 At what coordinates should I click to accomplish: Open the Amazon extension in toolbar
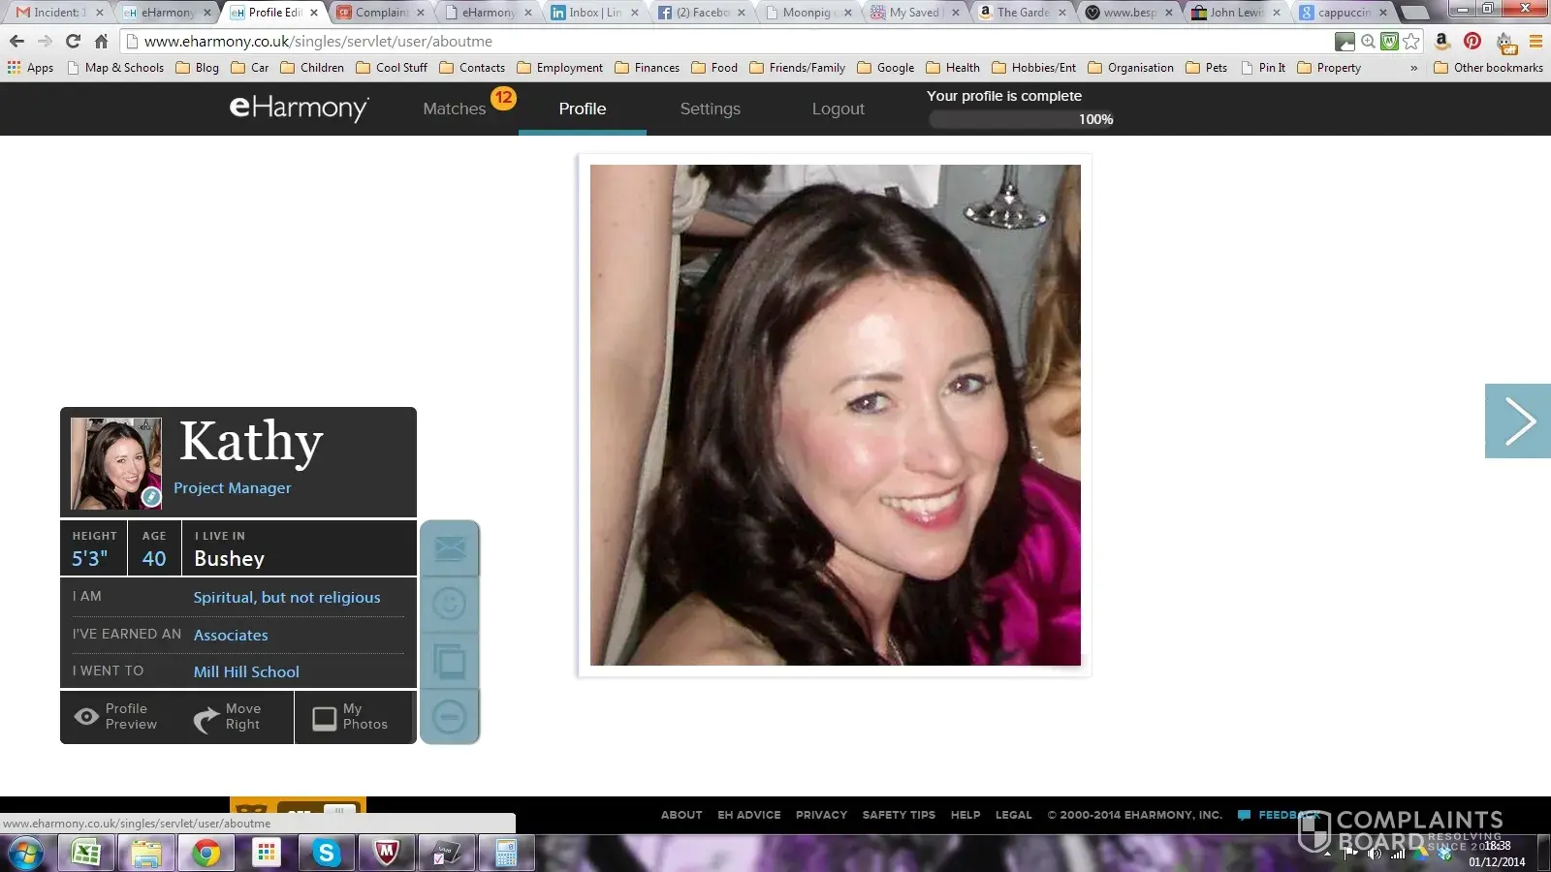1441,42
